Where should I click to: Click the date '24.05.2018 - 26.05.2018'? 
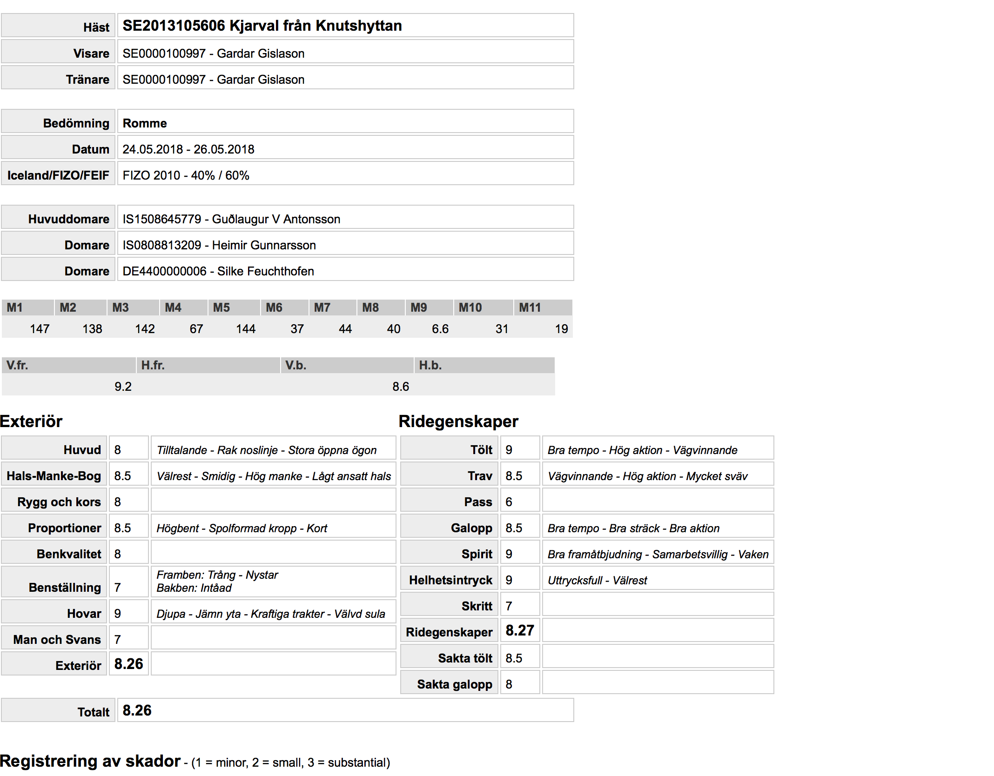click(188, 149)
